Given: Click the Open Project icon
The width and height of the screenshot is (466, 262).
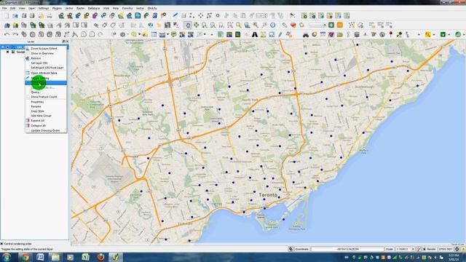Looking at the screenshot, I should pos(15,16).
